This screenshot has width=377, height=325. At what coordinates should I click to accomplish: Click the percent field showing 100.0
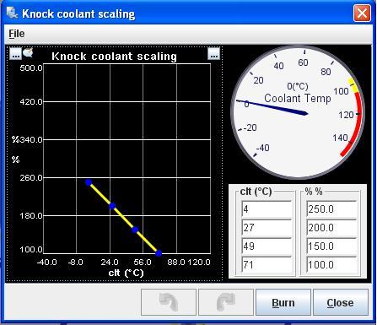click(331, 265)
